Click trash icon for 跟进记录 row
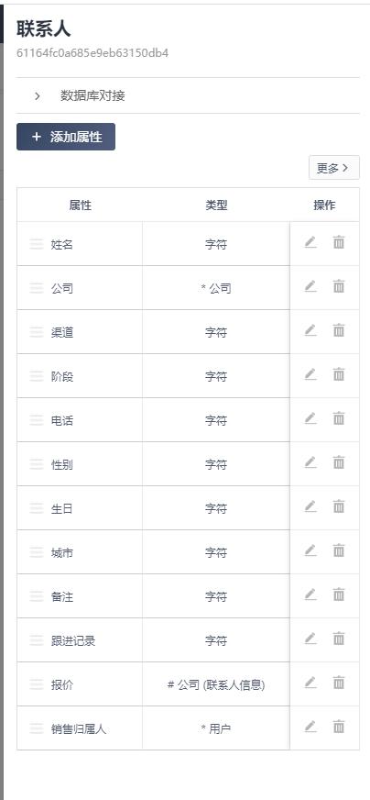This screenshot has height=800, width=370. [x=339, y=639]
